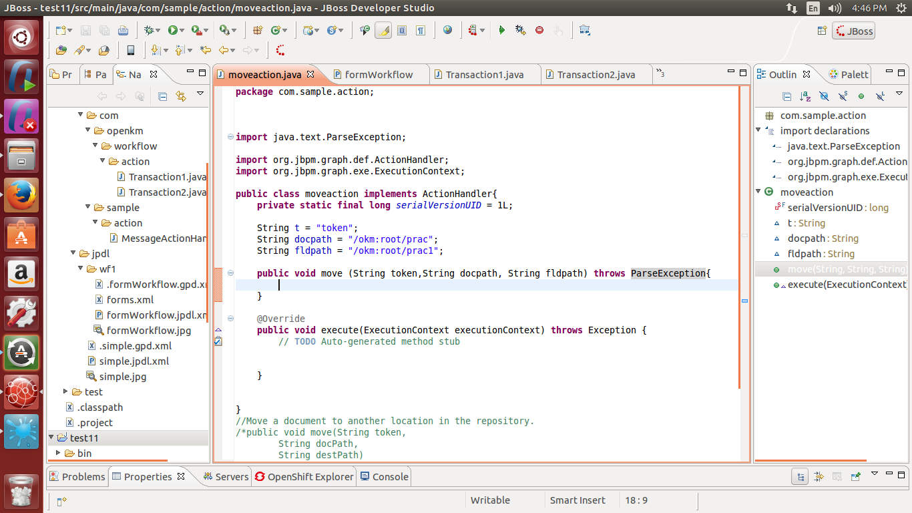Open forms.xml in the Navigator tree
Screen dimensions: 912x513
(130, 300)
